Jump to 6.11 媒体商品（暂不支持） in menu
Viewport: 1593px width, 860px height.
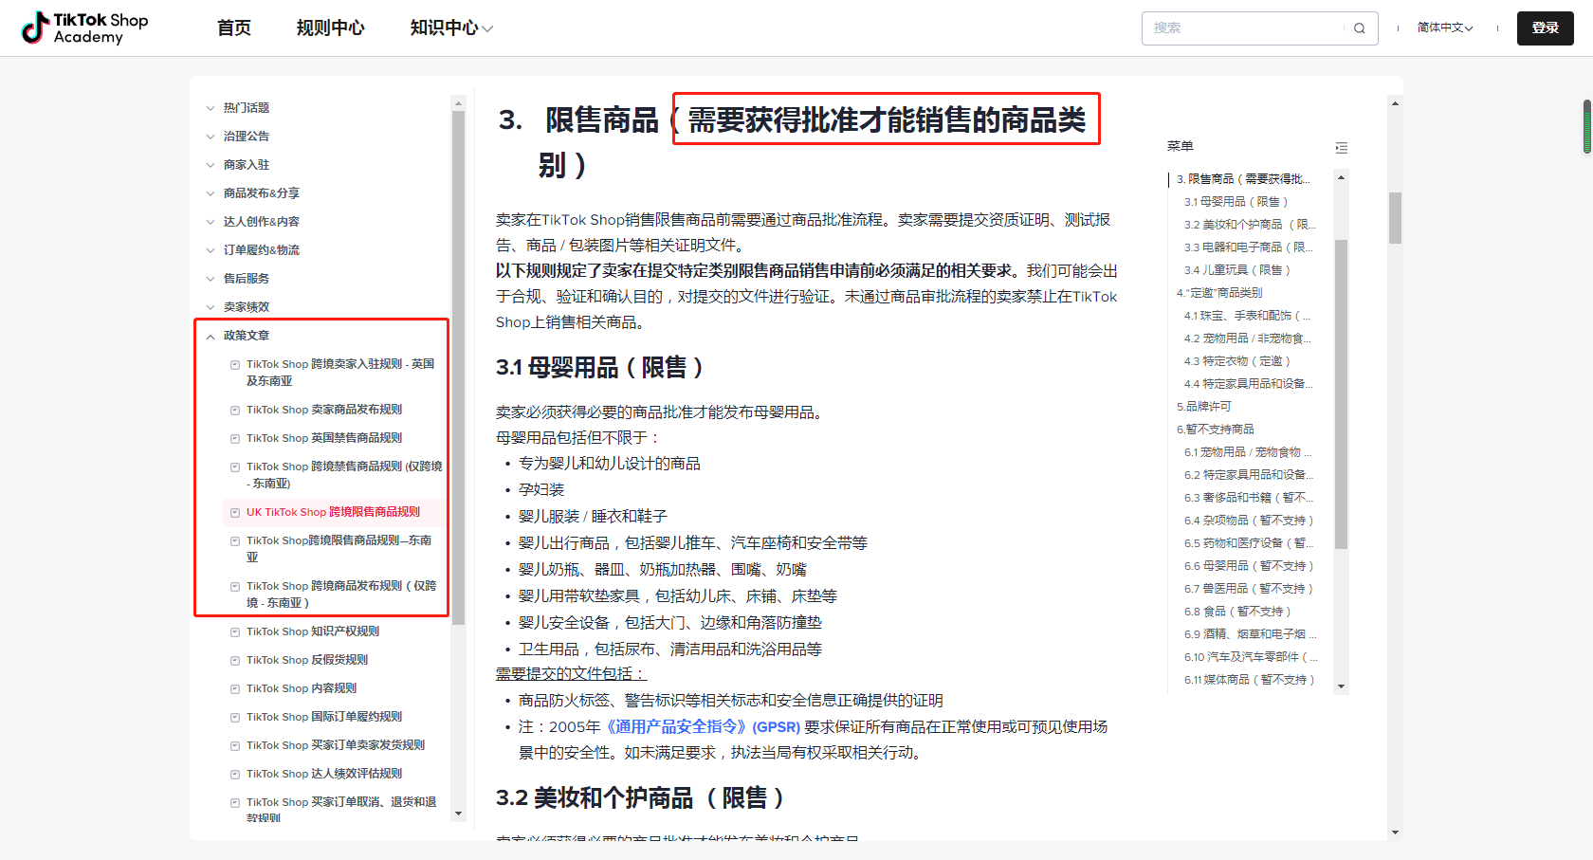click(1250, 680)
